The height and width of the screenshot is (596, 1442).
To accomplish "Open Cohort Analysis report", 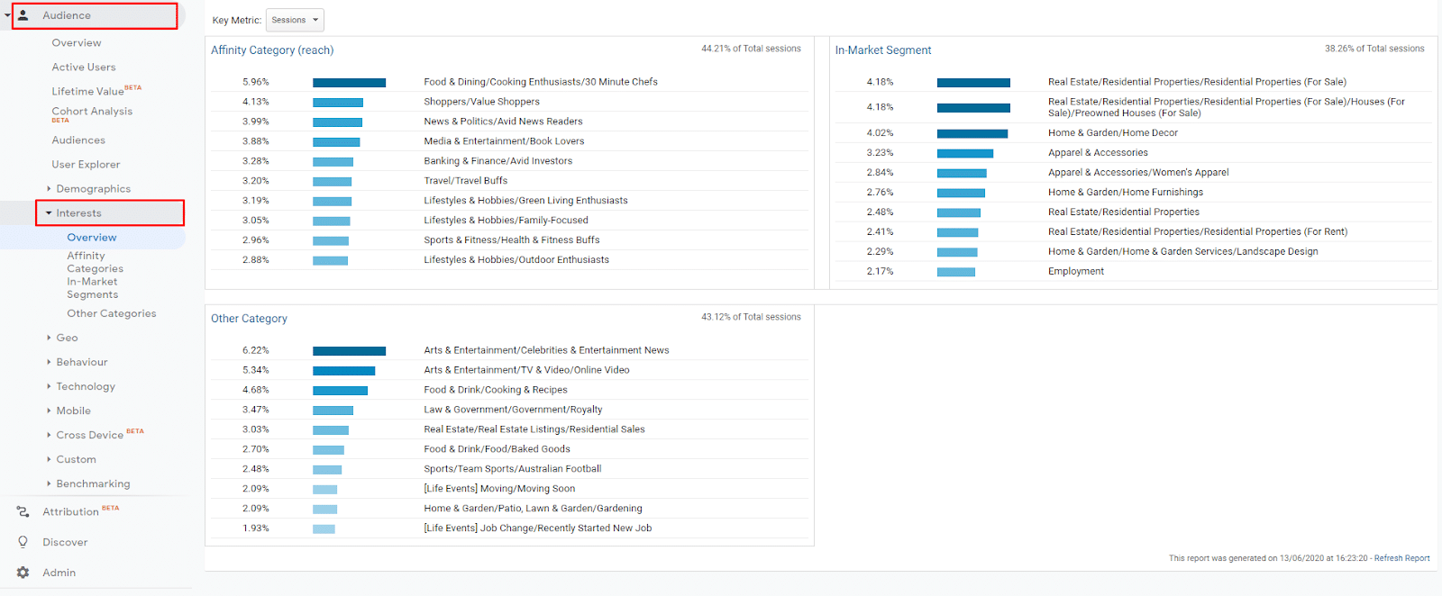I will [x=92, y=112].
